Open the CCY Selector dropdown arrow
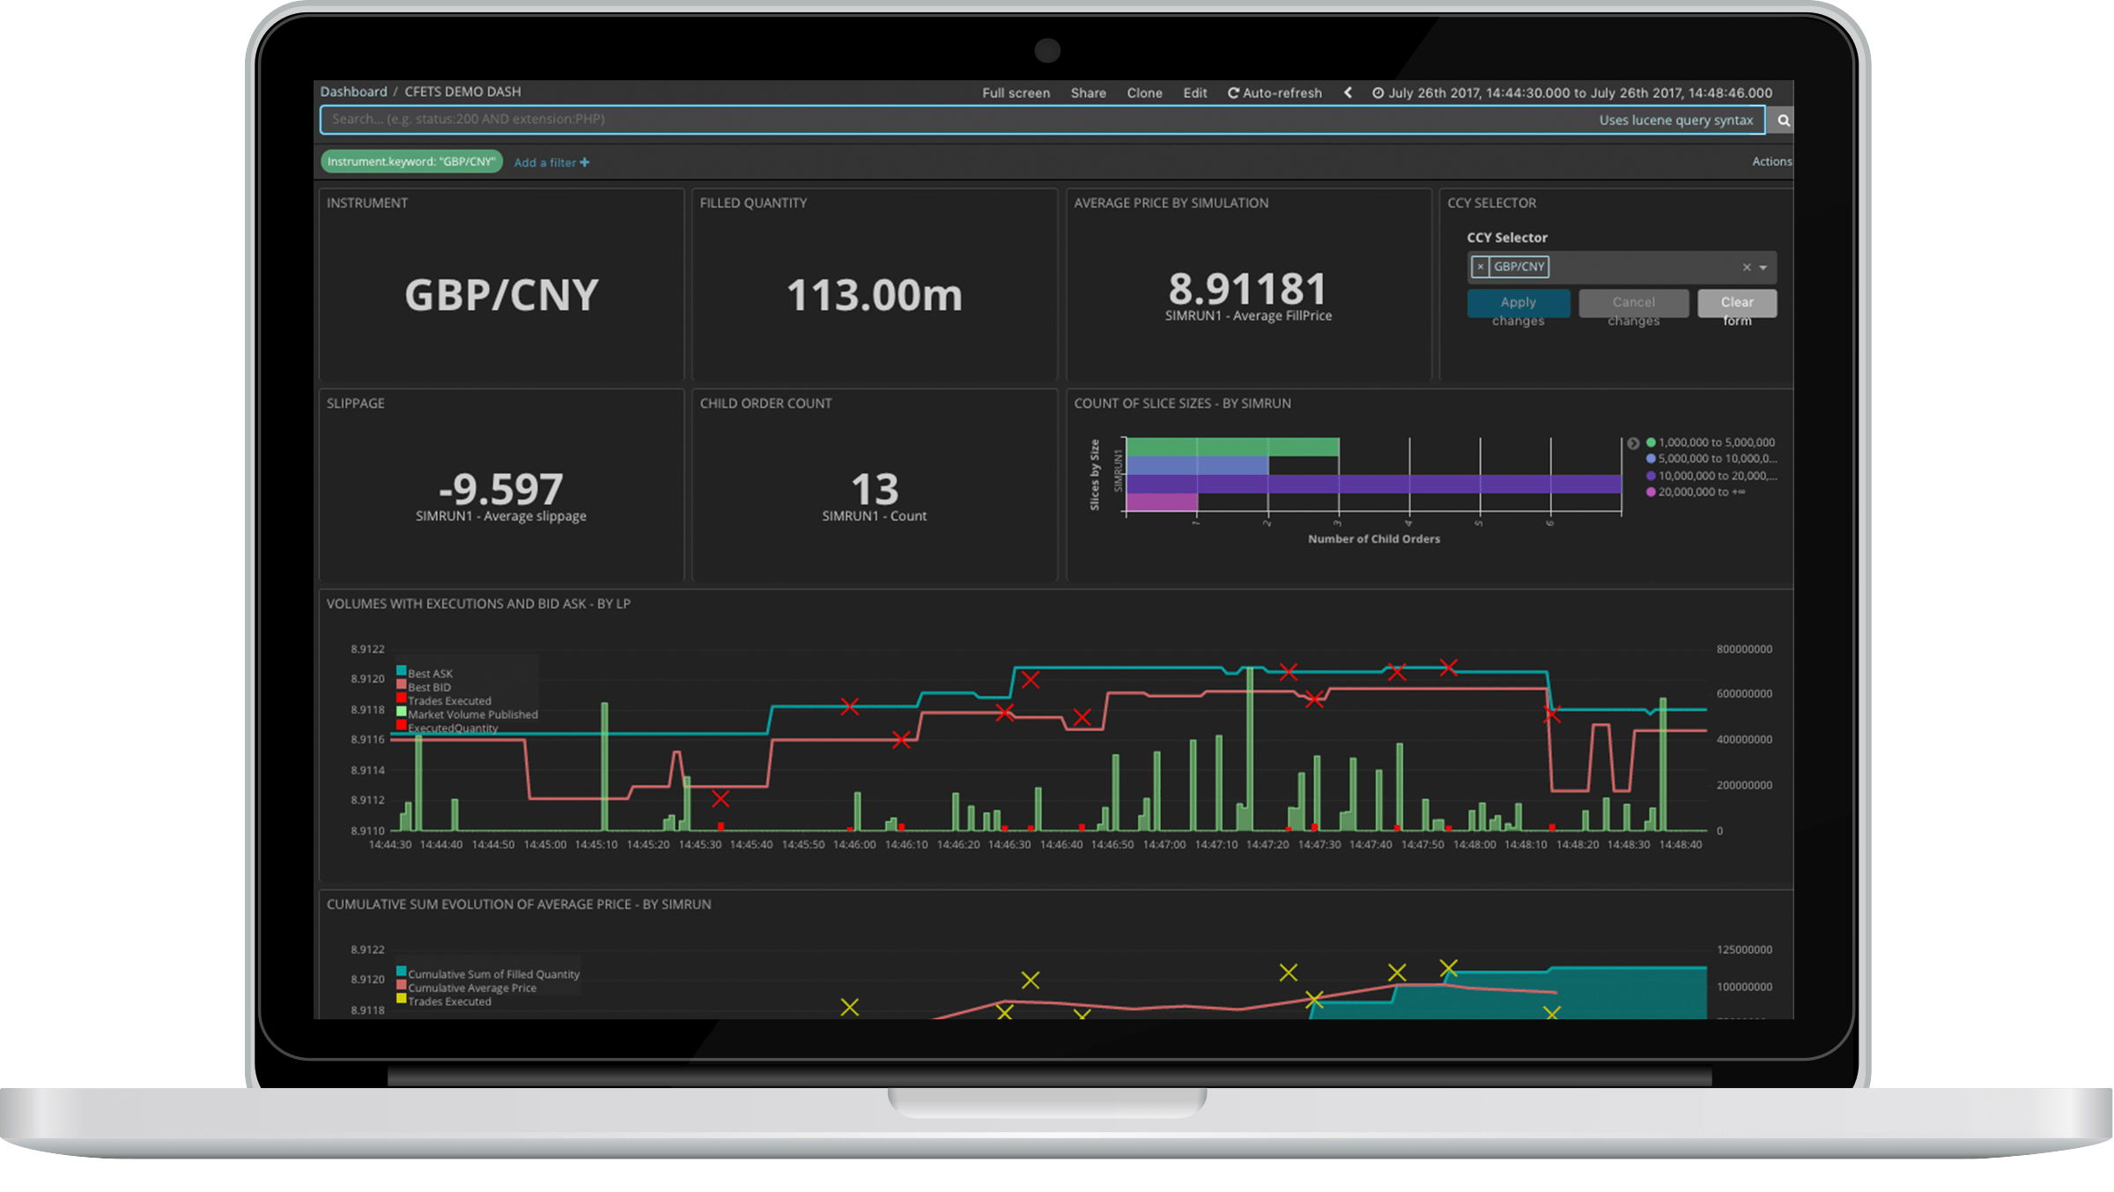Image resolution: width=2114 pixels, height=1192 pixels. coord(1763,268)
